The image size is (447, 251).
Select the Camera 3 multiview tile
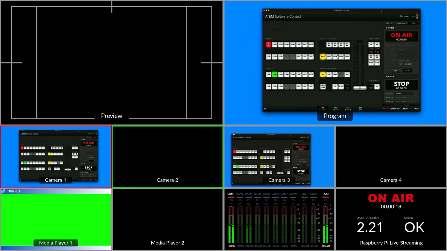(279, 157)
